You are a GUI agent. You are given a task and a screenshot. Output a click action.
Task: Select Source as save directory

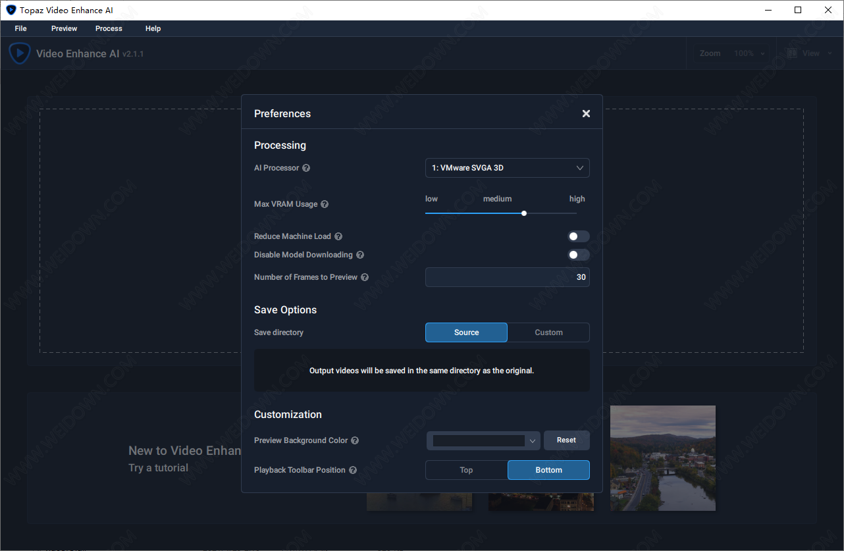click(x=466, y=332)
